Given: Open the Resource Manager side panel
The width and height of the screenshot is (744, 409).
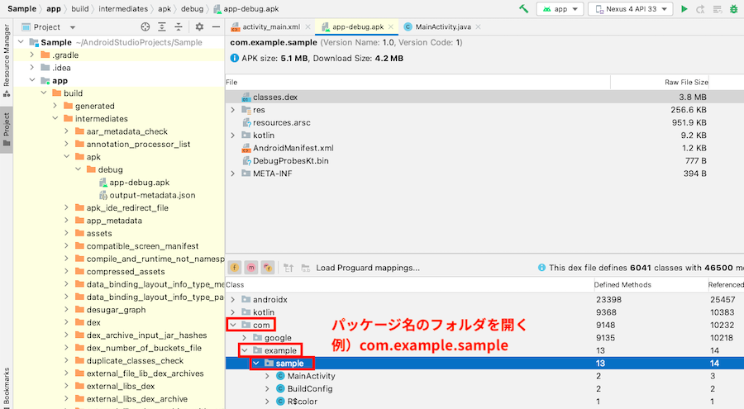Looking at the screenshot, I should (x=6, y=56).
